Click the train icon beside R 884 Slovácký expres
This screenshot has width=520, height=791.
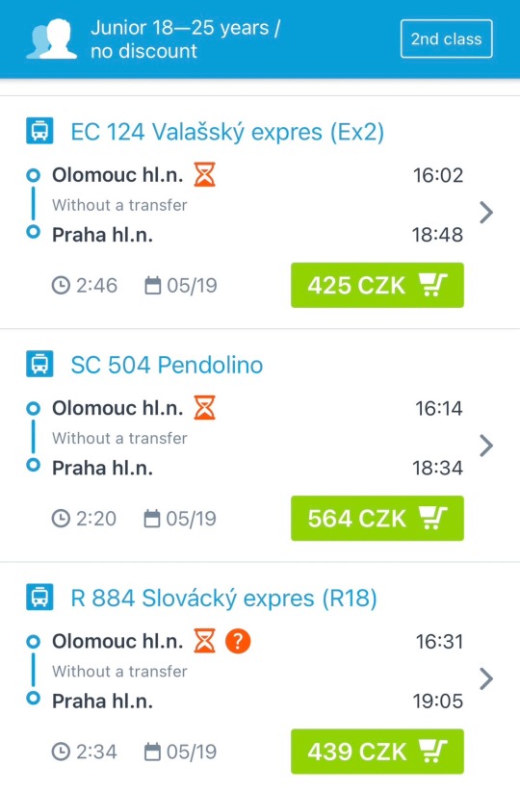click(39, 598)
